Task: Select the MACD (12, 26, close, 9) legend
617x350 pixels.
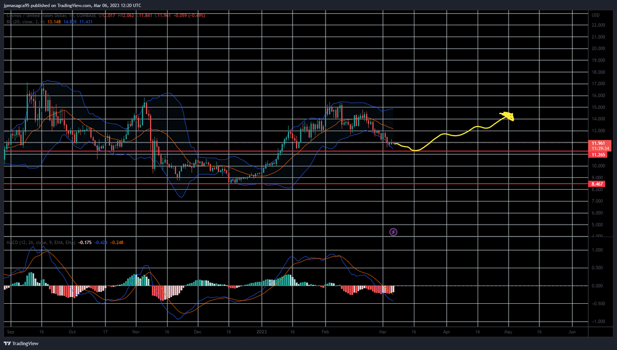Action: [41, 242]
